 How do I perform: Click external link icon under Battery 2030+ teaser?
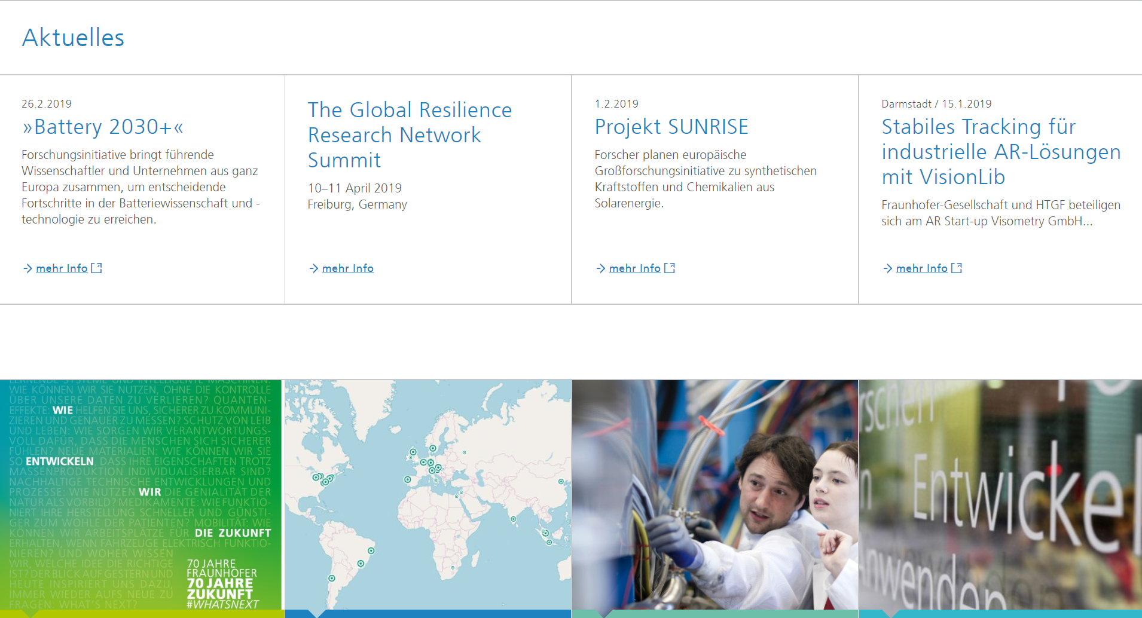(96, 268)
